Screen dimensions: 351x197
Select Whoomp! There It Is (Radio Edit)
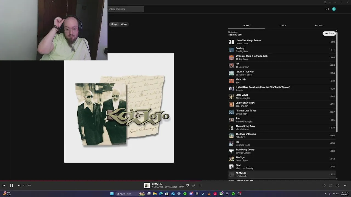[282, 57]
